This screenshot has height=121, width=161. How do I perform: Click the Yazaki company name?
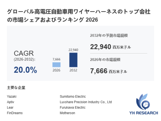pyautogui.click(x=11, y=96)
